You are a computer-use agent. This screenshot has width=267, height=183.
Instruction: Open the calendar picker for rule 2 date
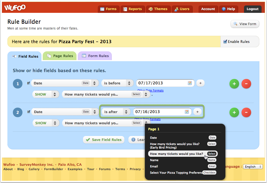tap(187, 112)
